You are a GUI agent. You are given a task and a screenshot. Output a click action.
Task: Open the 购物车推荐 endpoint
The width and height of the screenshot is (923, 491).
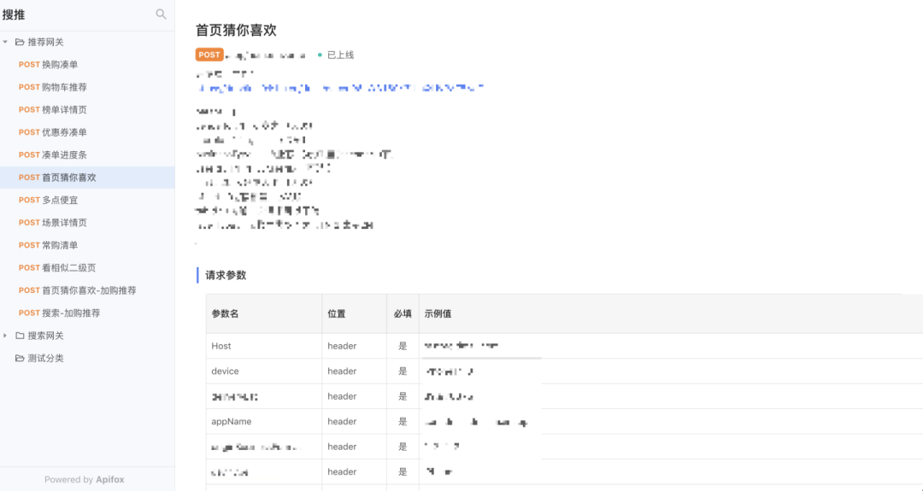pyautogui.click(x=63, y=87)
